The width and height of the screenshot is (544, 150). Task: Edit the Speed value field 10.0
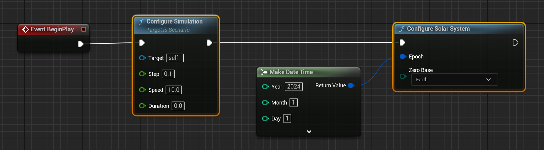174,90
